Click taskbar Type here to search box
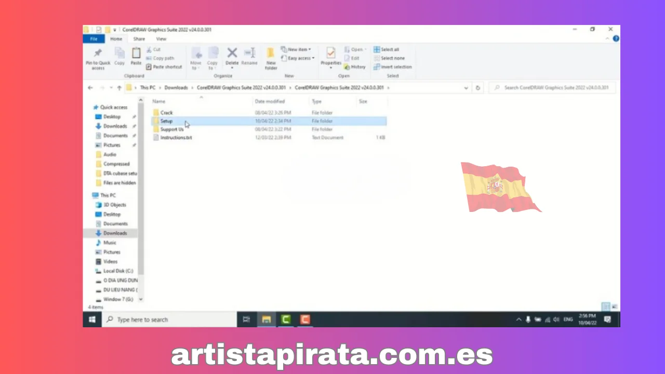The image size is (665, 374). (x=169, y=319)
